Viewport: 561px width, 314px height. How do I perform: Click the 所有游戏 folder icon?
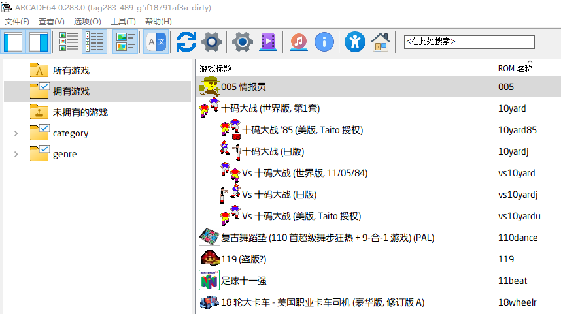(x=39, y=70)
